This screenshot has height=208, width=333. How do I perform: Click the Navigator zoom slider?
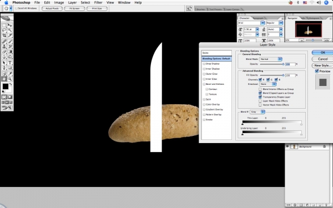[x=313, y=40]
